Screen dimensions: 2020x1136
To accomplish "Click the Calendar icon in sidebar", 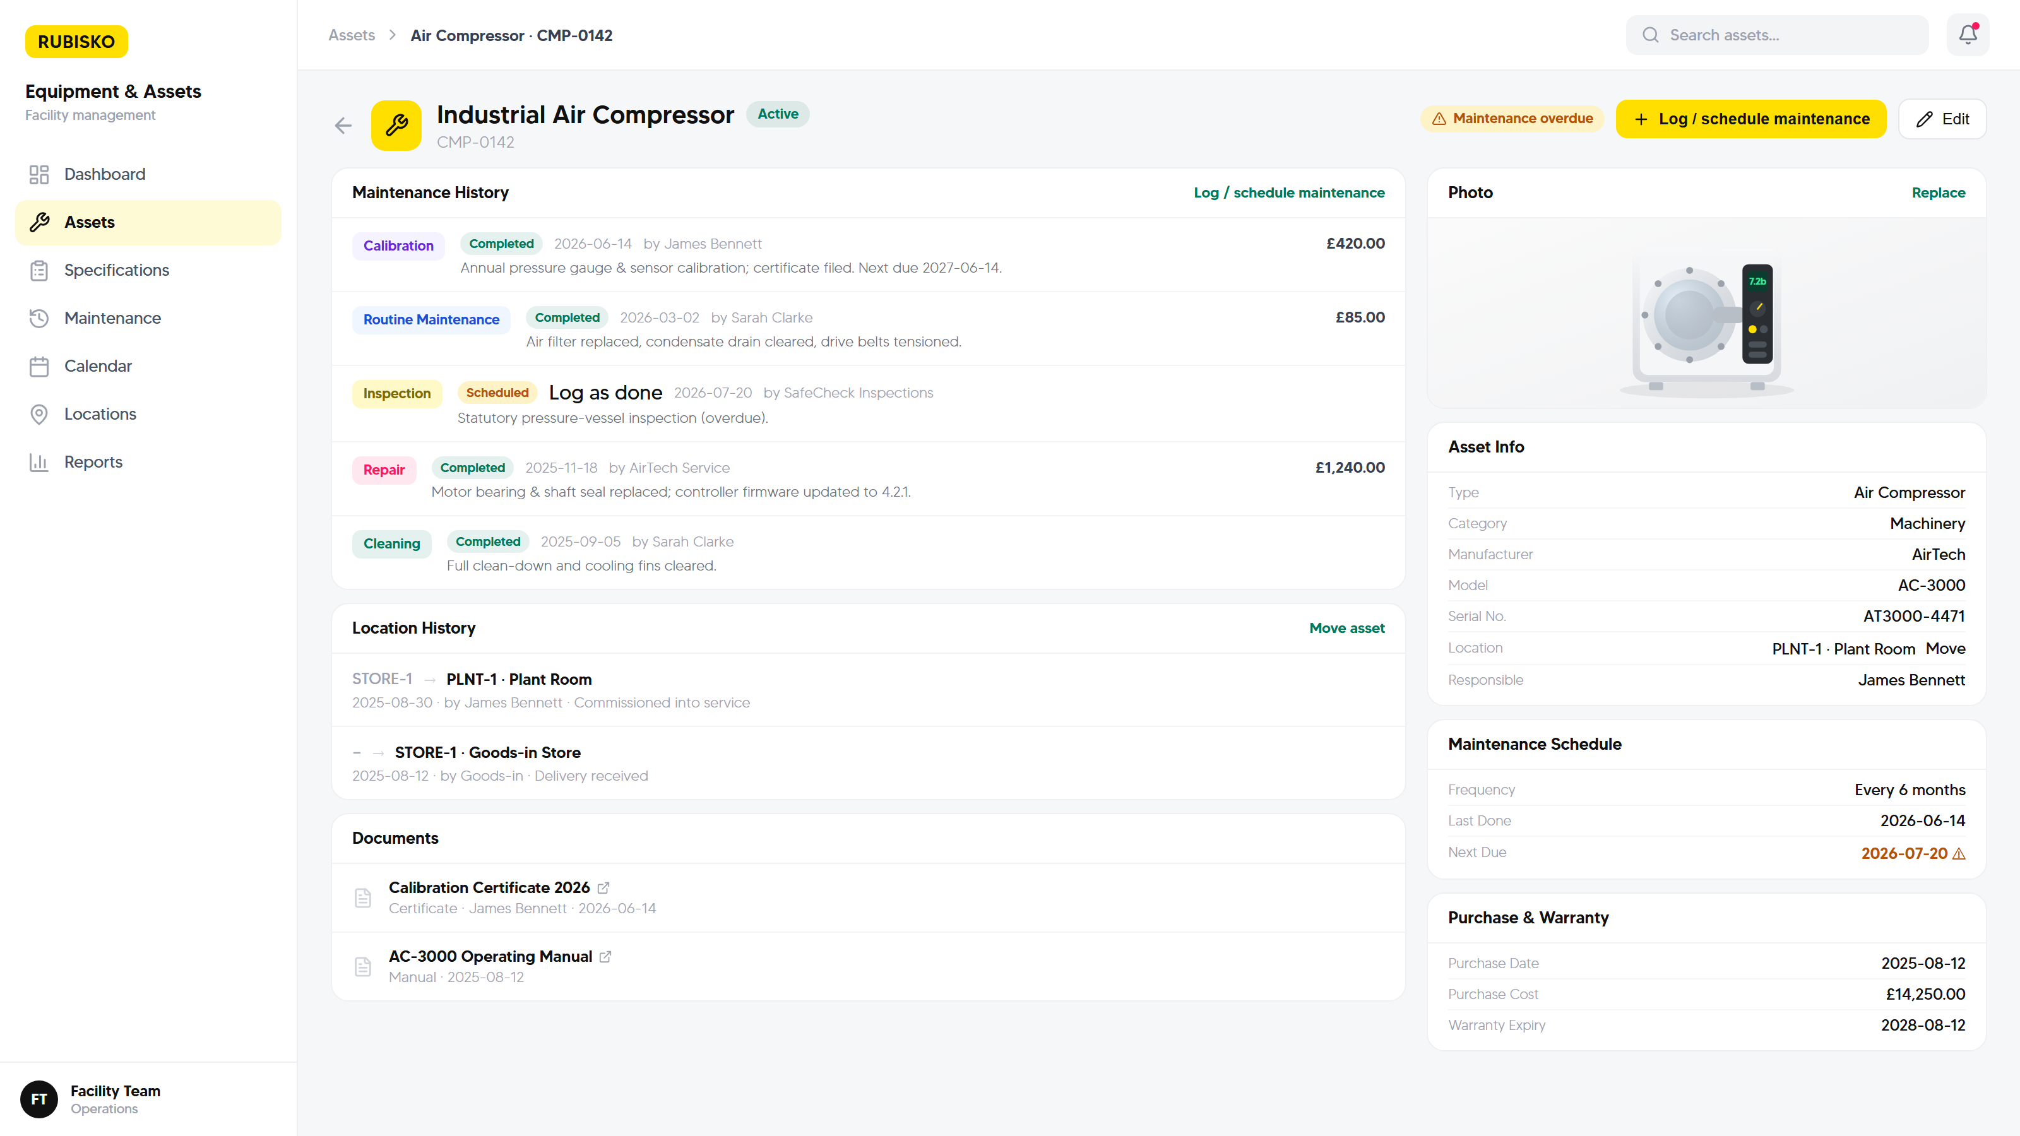I will coord(39,366).
